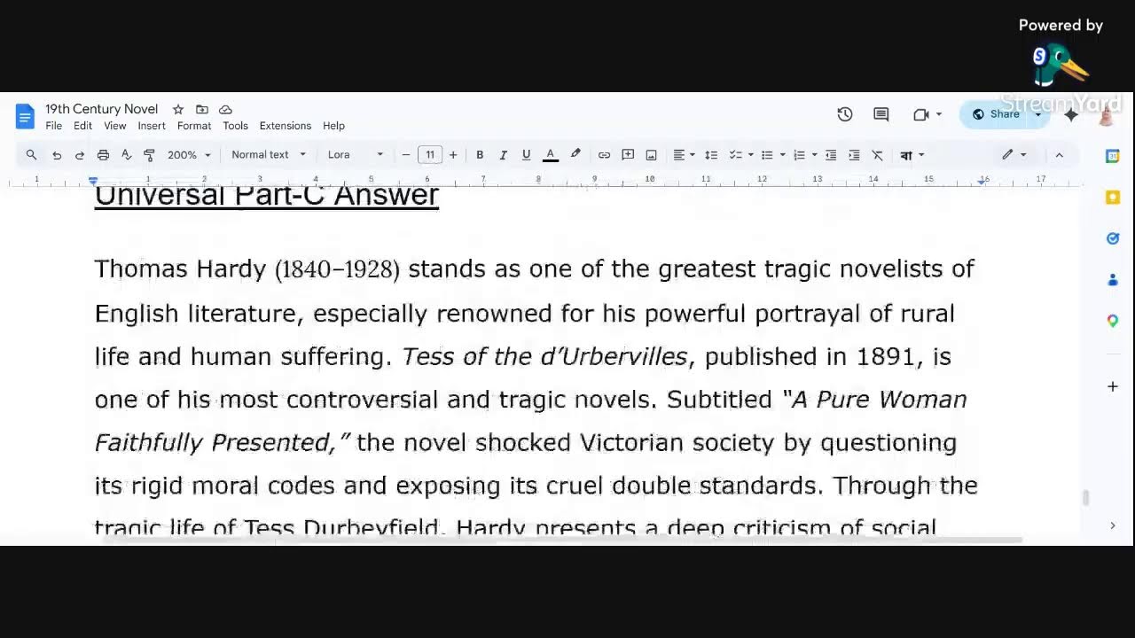Open the Google Docs home icon
Screen dimensions: 1135x638
[25, 116]
